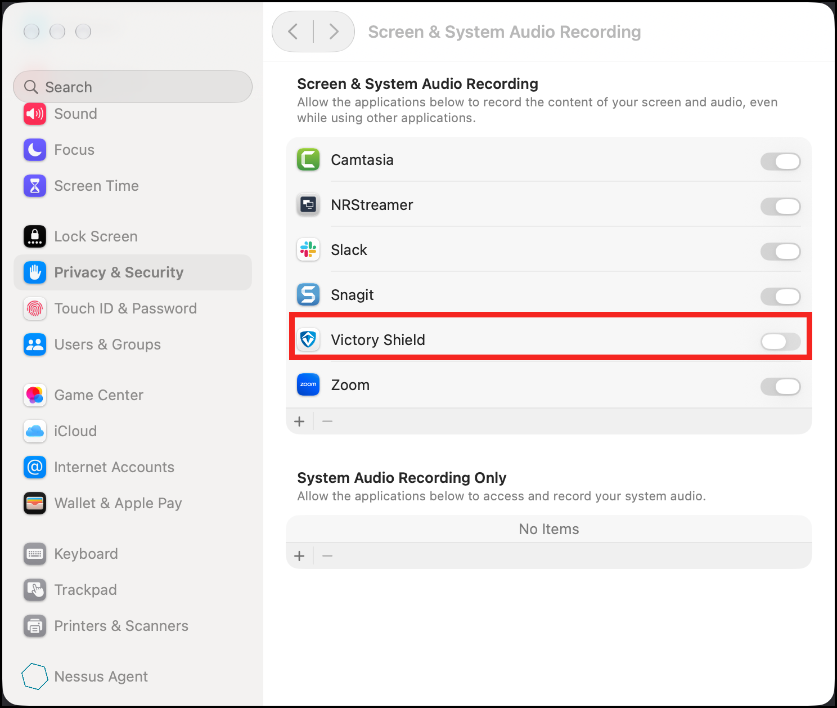Open Privacy & Security settings pane
The image size is (837, 708).
133,272
